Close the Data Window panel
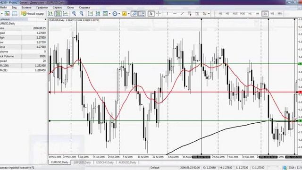Image resolution: width=302 pixels, height=170 pixels. click(x=45, y=19)
